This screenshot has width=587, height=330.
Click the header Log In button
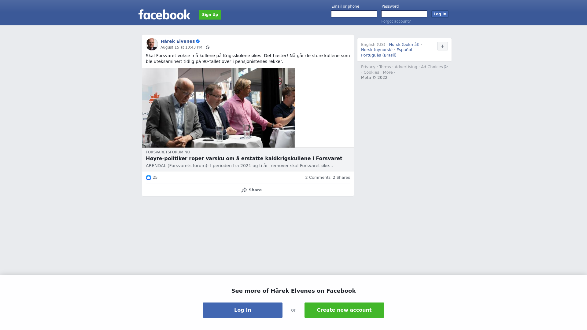pyautogui.click(x=440, y=14)
